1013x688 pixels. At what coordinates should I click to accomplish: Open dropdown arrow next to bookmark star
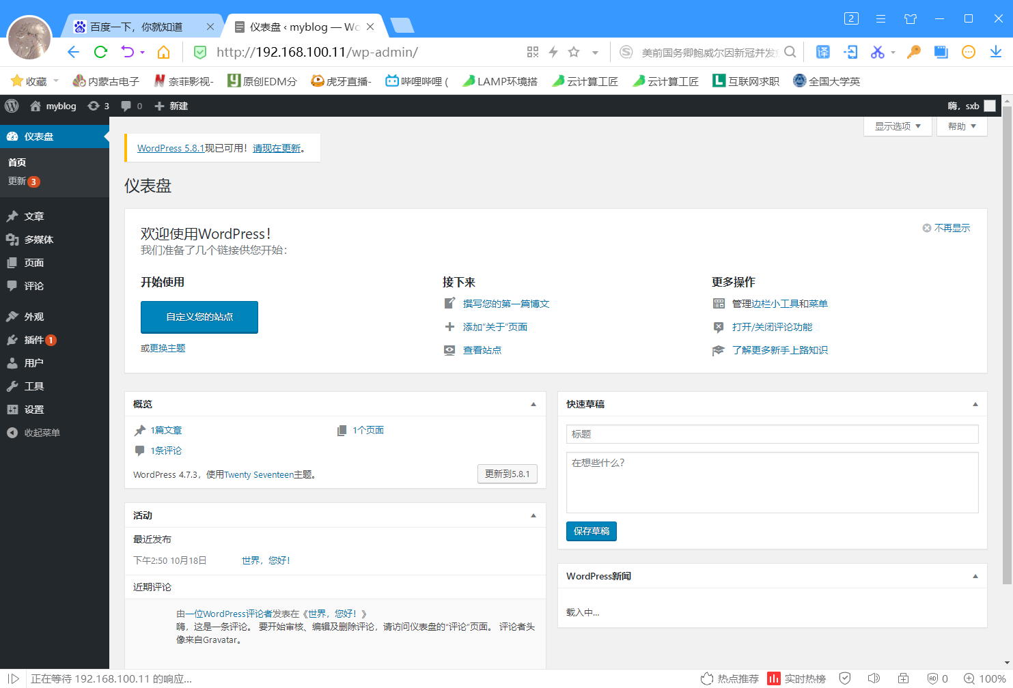(595, 53)
